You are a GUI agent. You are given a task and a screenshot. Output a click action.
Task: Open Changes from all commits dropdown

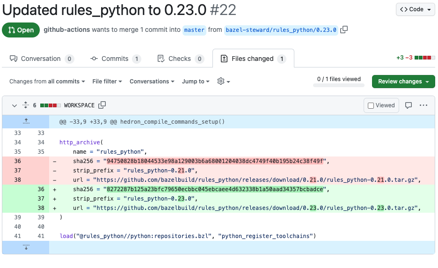(x=47, y=82)
